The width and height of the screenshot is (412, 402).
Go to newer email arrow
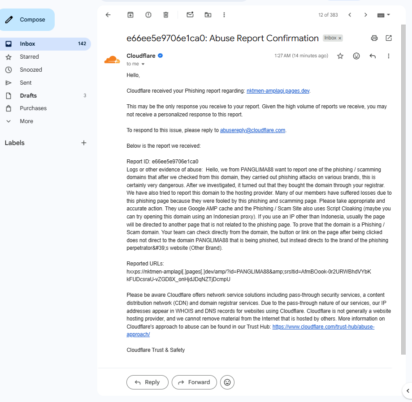coord(350,15)
